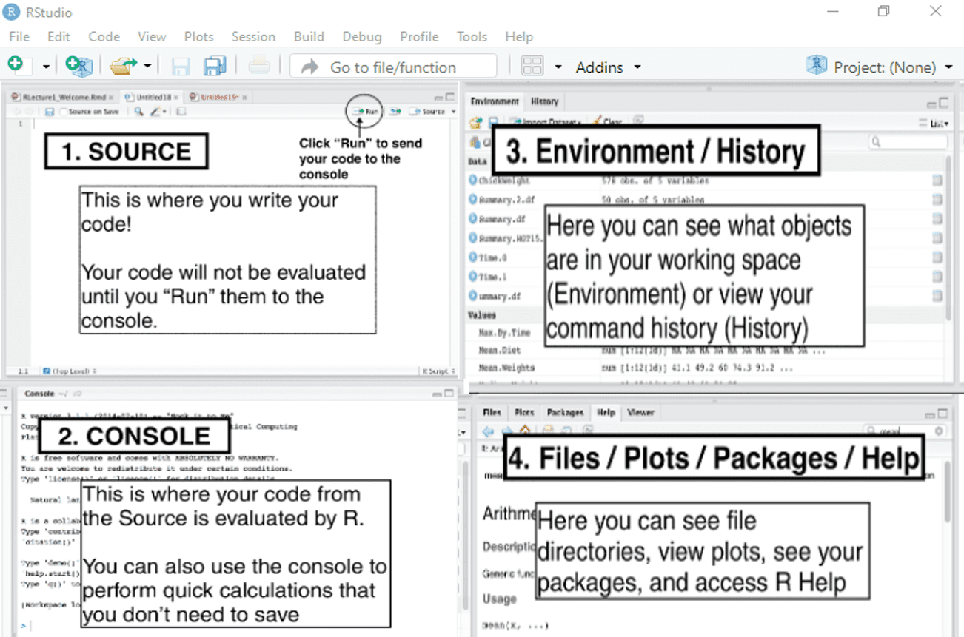Switch to the History tab
The height and width of the screenshot is (637, 964).
point(544,101)
